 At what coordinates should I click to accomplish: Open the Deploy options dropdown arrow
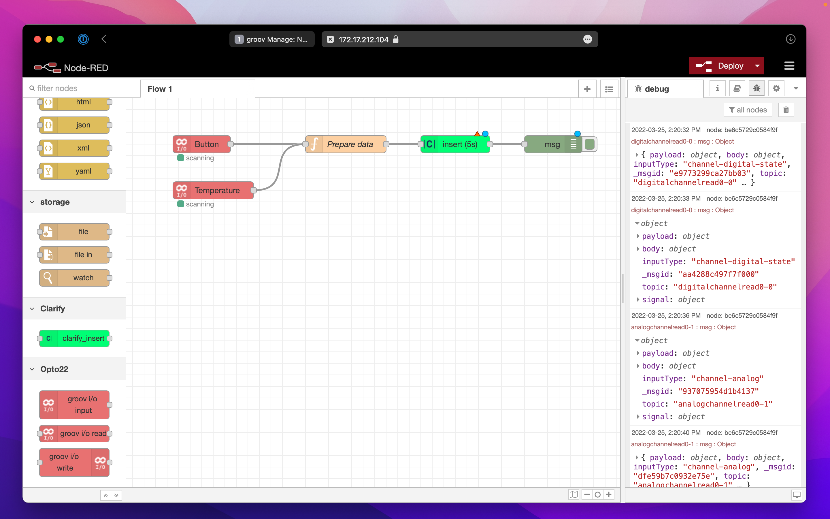[x=757, y=66]
